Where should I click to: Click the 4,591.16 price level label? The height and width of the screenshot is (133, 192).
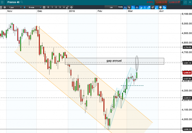click(x=187, y=63)
